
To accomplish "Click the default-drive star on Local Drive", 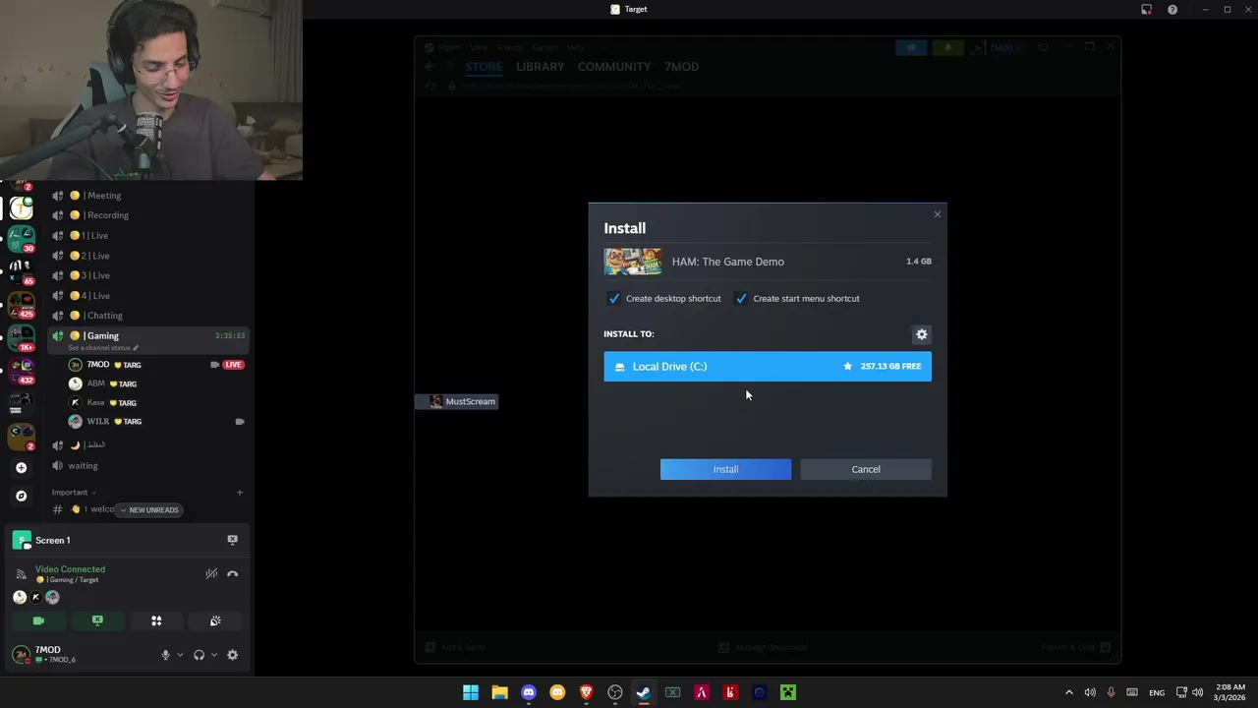I will pos(847,367).
